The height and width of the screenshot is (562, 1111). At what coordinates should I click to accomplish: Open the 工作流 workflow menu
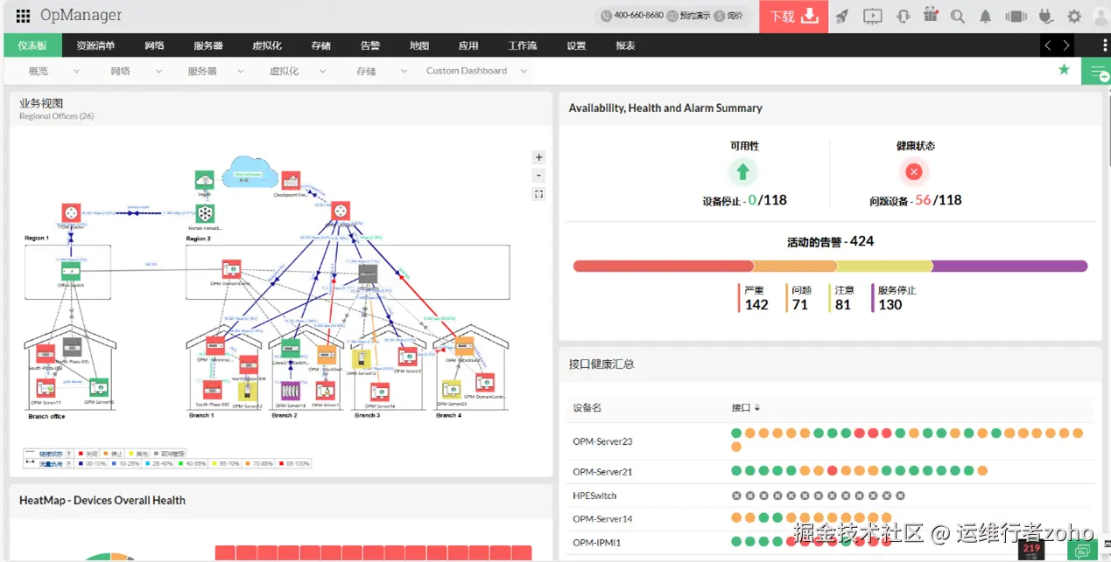523,45
